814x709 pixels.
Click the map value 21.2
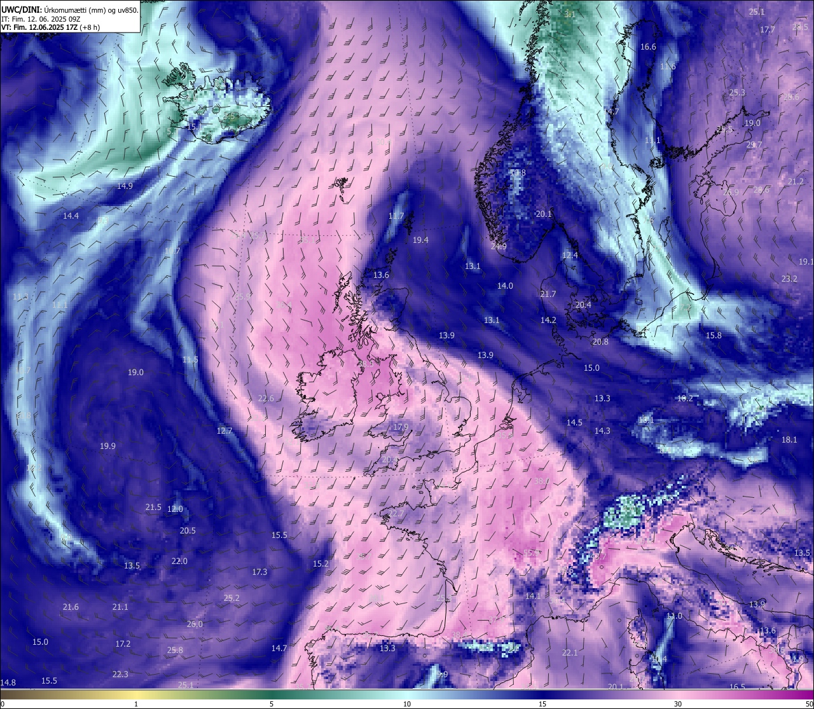tap(796, 182)
